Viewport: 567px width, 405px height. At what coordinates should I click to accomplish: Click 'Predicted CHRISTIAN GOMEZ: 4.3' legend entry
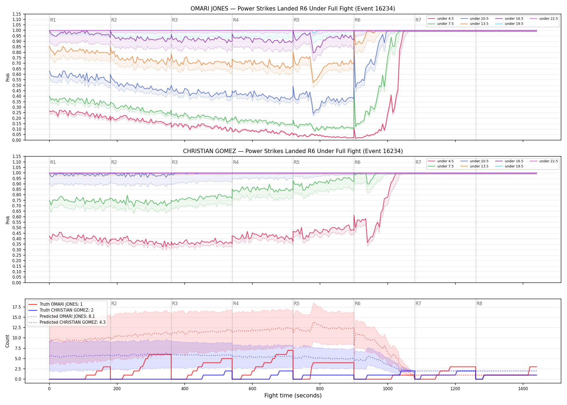click(67, 322)
